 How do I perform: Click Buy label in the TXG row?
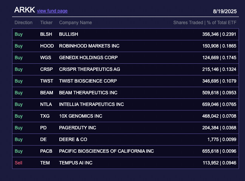click(19, 116)
